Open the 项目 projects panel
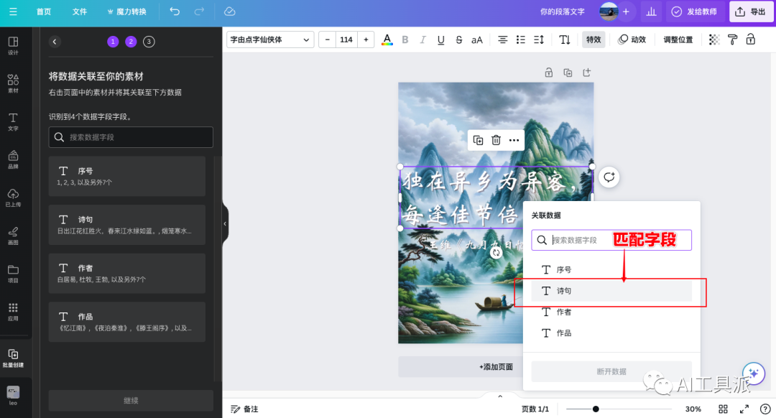This screenshot has height=418, width=776. [x=14, y=274]
